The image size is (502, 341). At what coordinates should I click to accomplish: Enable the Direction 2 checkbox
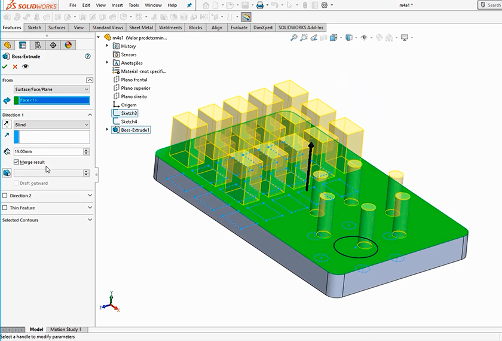[x=5, y=196]
